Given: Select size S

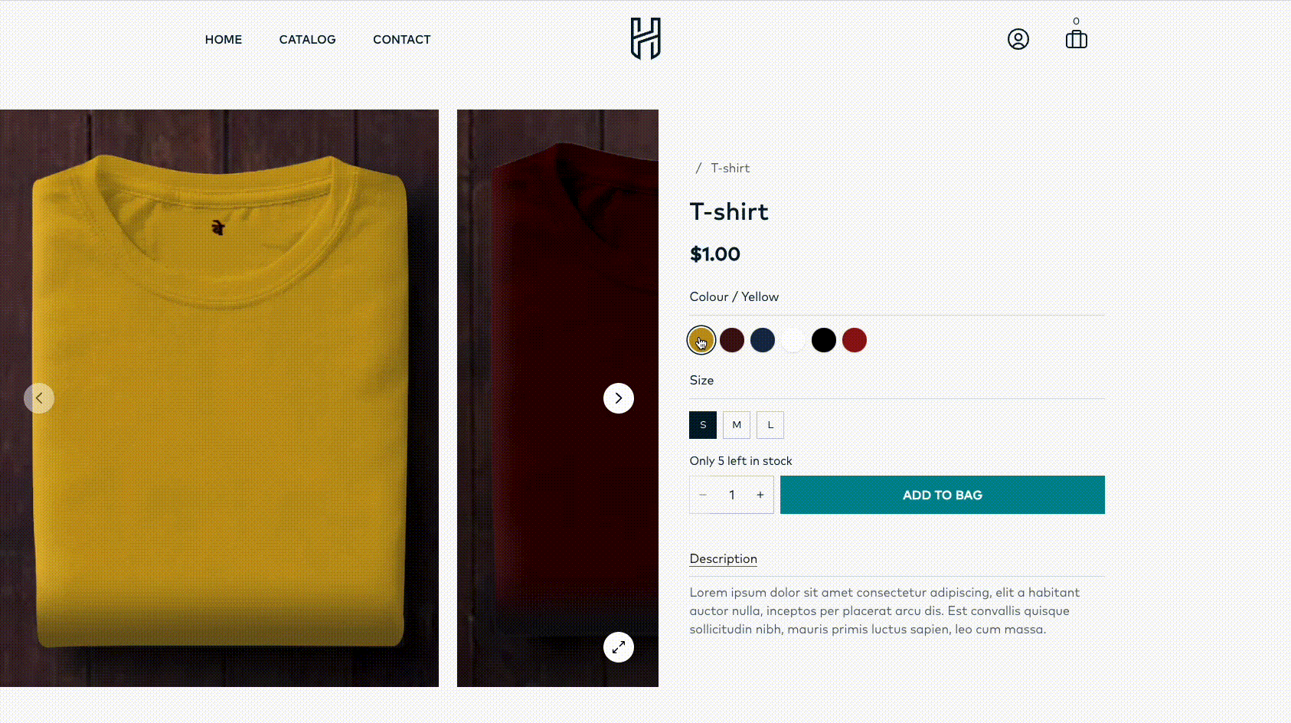Looking at the screenshot, I should pos(702,424).
